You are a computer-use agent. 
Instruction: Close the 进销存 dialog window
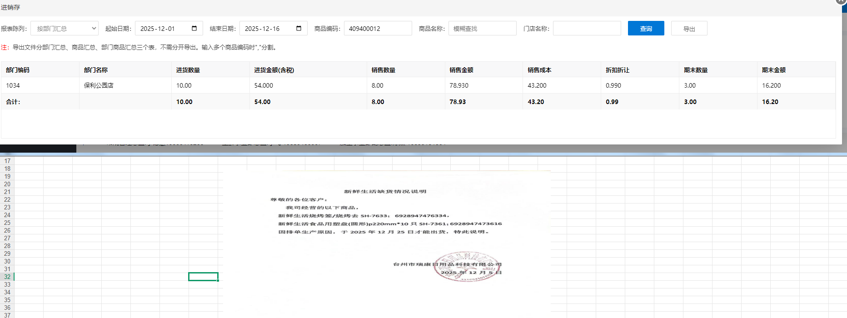[x=841, y=1]
